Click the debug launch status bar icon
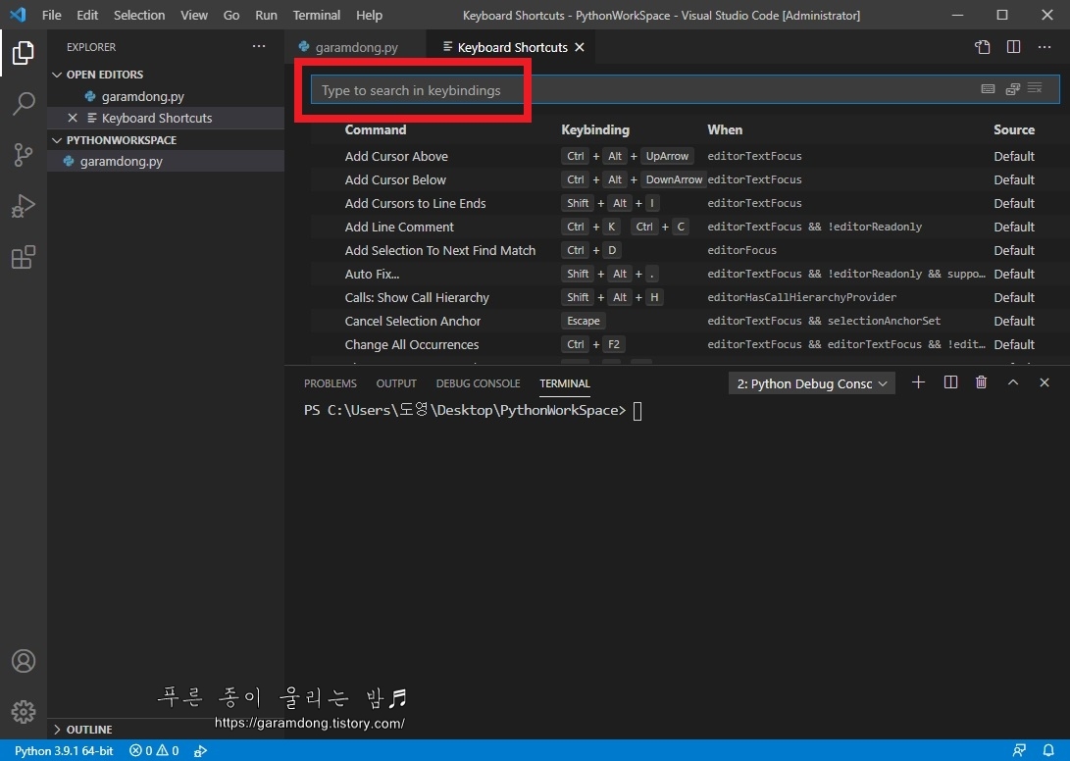 tap(200, 751)
